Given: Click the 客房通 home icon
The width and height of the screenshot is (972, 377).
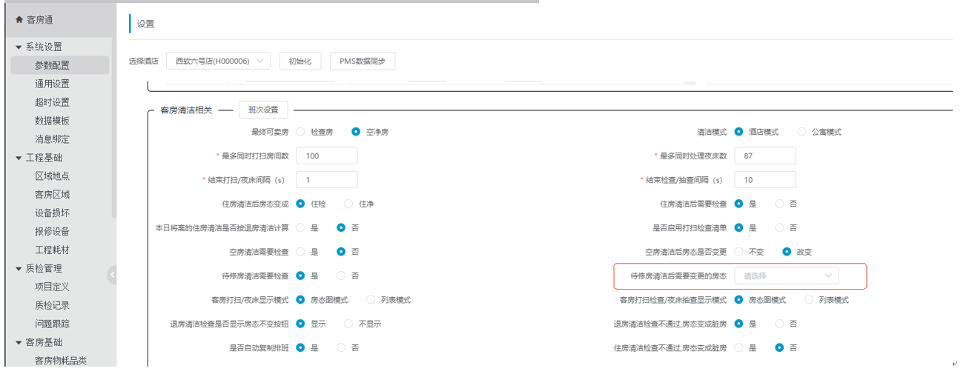Looking at the screenshot, I should [19, 20].
